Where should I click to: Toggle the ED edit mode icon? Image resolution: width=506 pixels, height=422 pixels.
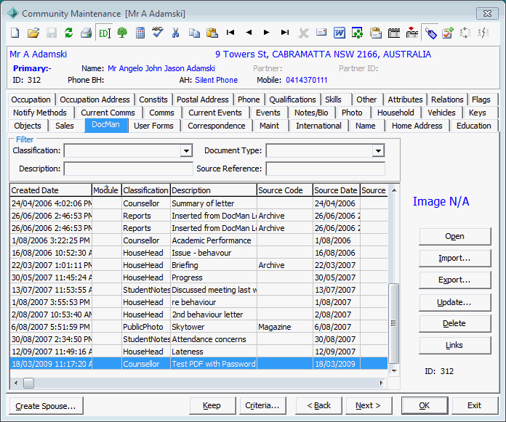[104, 33]
